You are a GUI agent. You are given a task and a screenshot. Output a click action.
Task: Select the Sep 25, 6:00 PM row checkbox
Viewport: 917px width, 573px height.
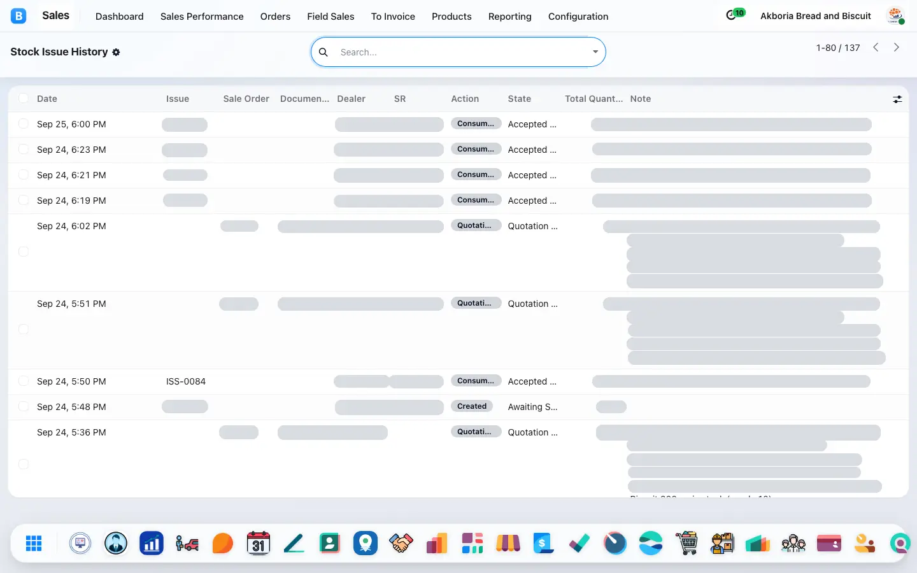[x=24, y=124]
